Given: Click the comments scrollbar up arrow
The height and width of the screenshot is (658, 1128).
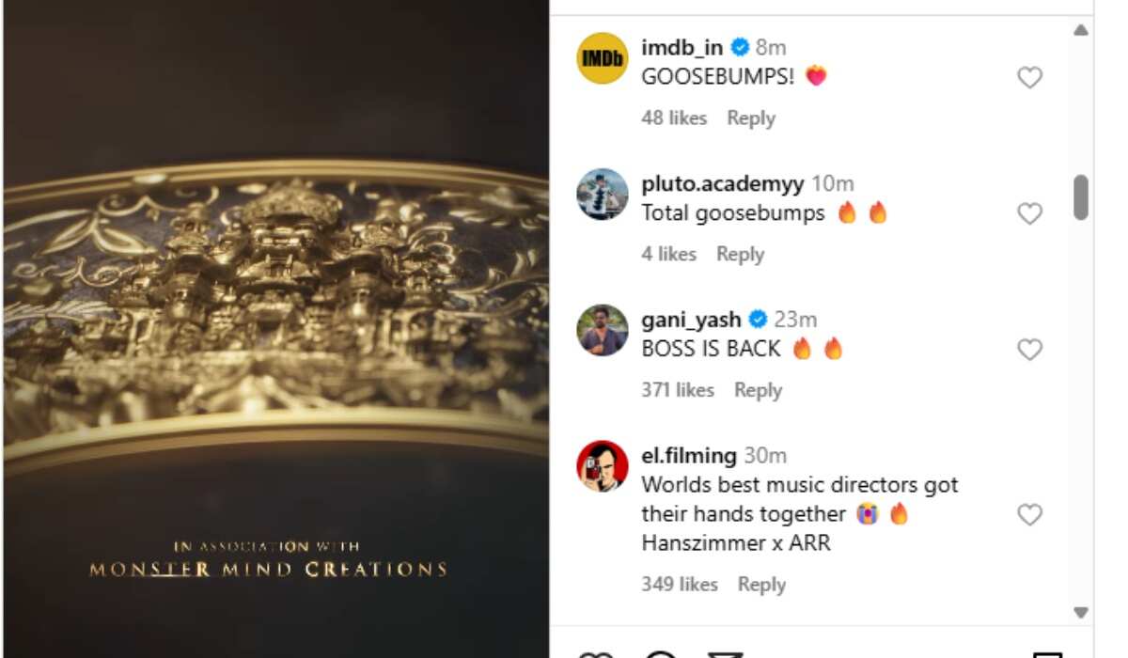Looking at the screenshot, I should tap(1081, 30).
